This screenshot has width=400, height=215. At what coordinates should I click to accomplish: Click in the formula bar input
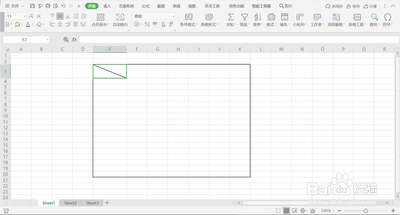click(x=239, y=40)
